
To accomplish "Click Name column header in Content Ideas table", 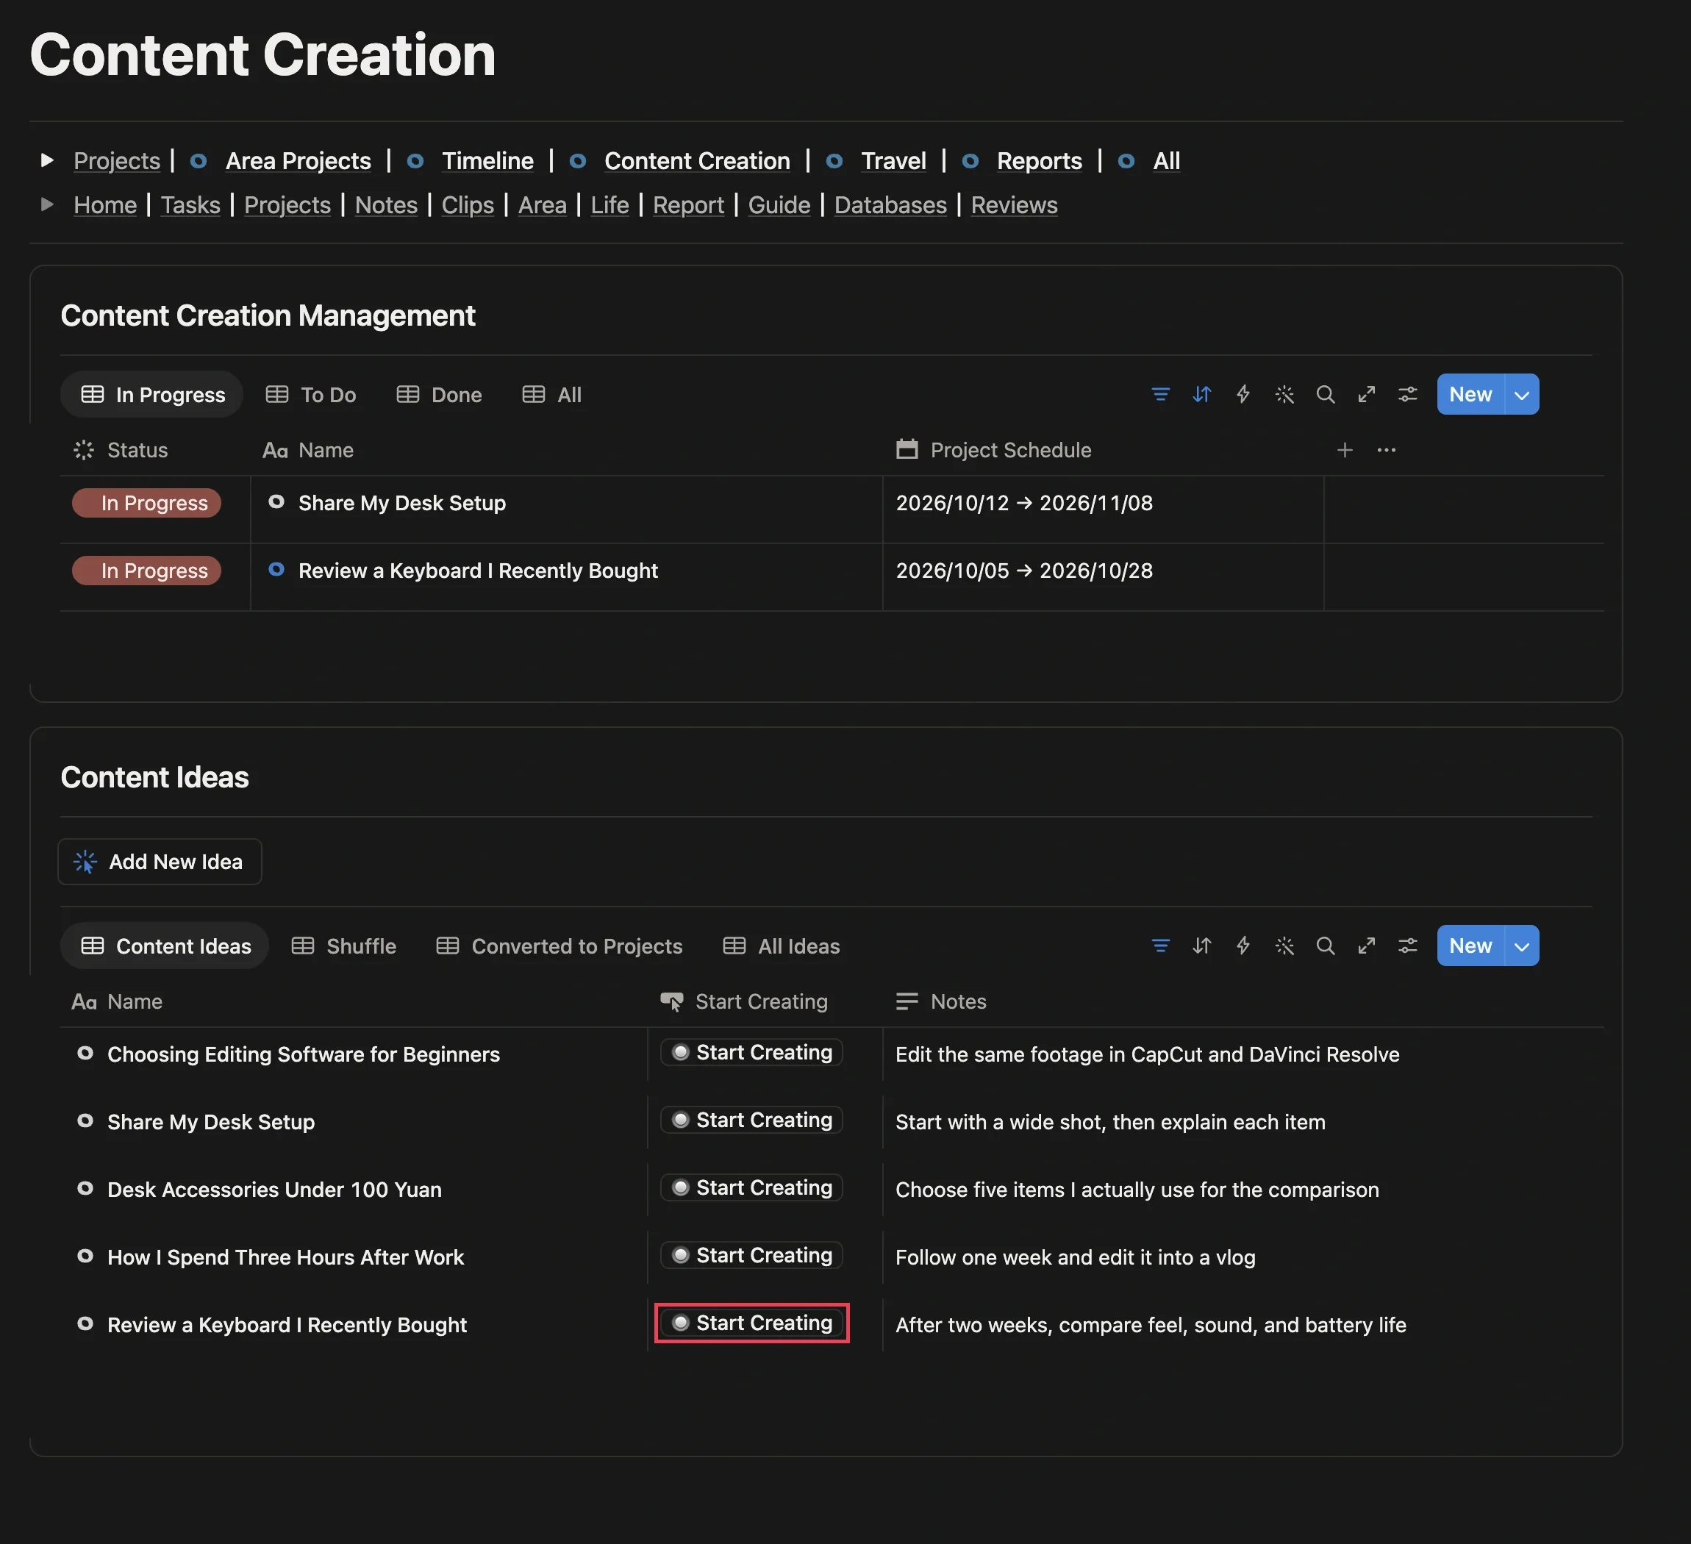I will pyautogui.click(x=118, y=1001).
